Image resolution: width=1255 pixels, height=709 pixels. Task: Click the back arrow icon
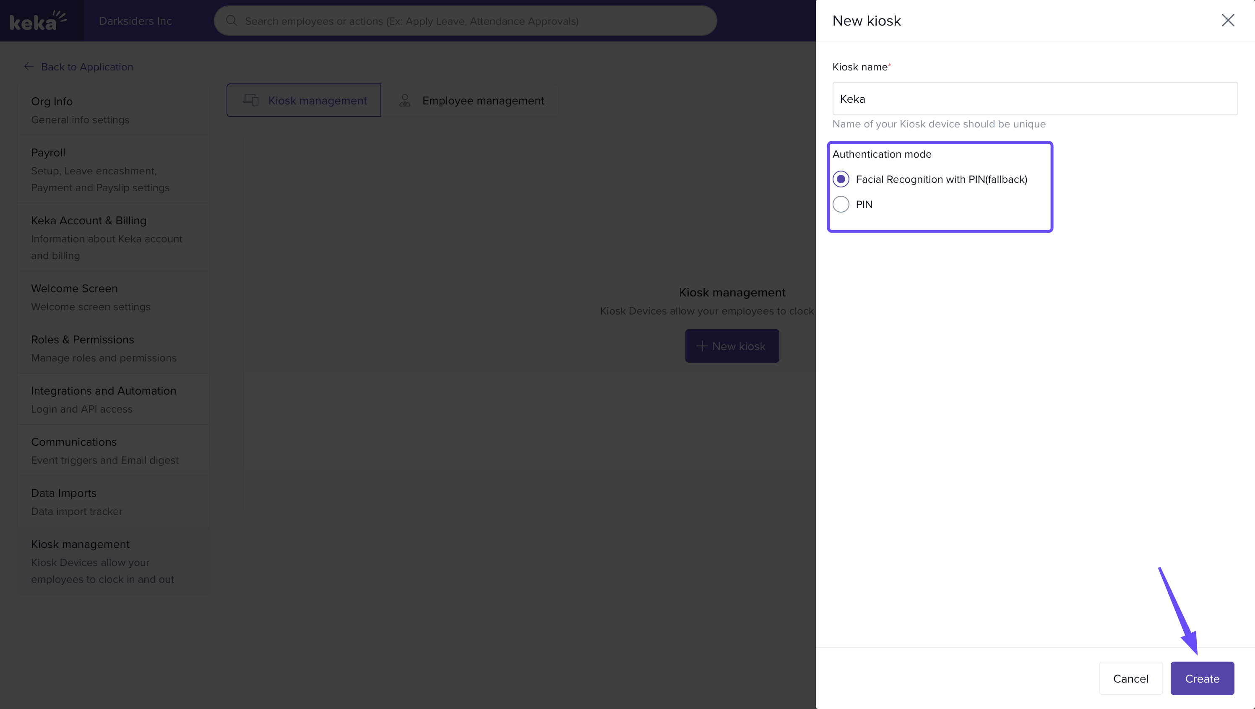(x=29, y=67)
